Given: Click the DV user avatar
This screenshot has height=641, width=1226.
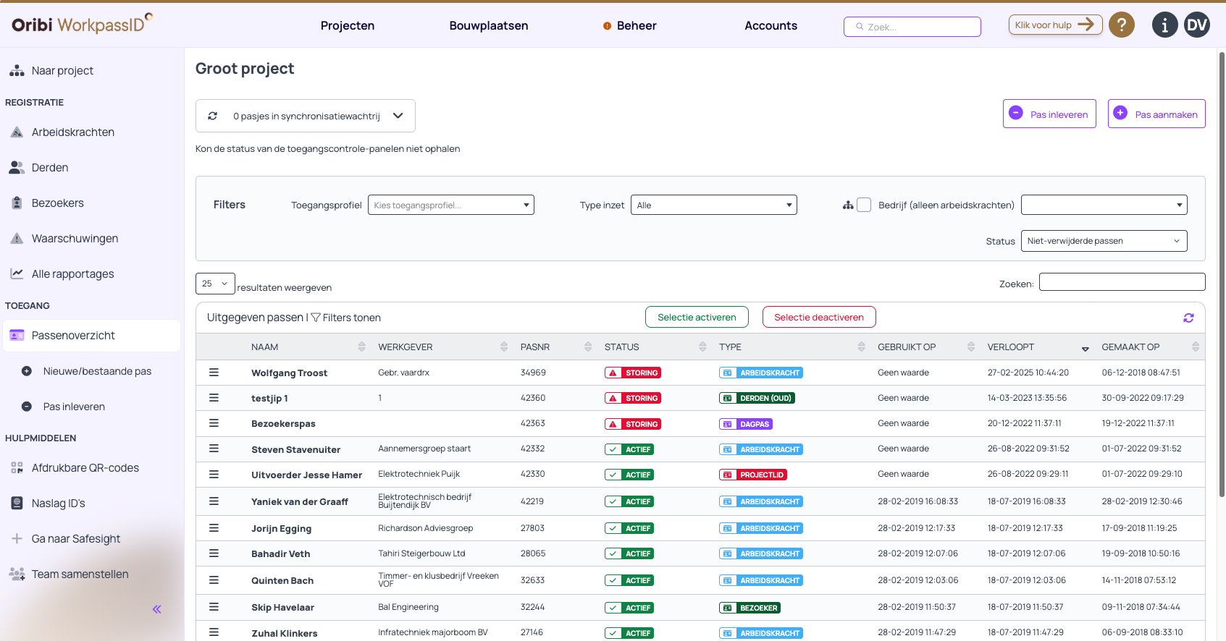Looking at the screenshot, I should coord(1196,25).
